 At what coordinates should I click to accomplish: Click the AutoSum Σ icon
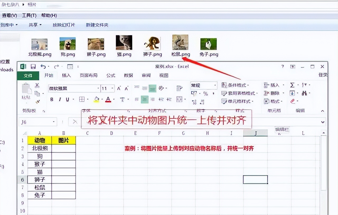click(x=293, y=84)
